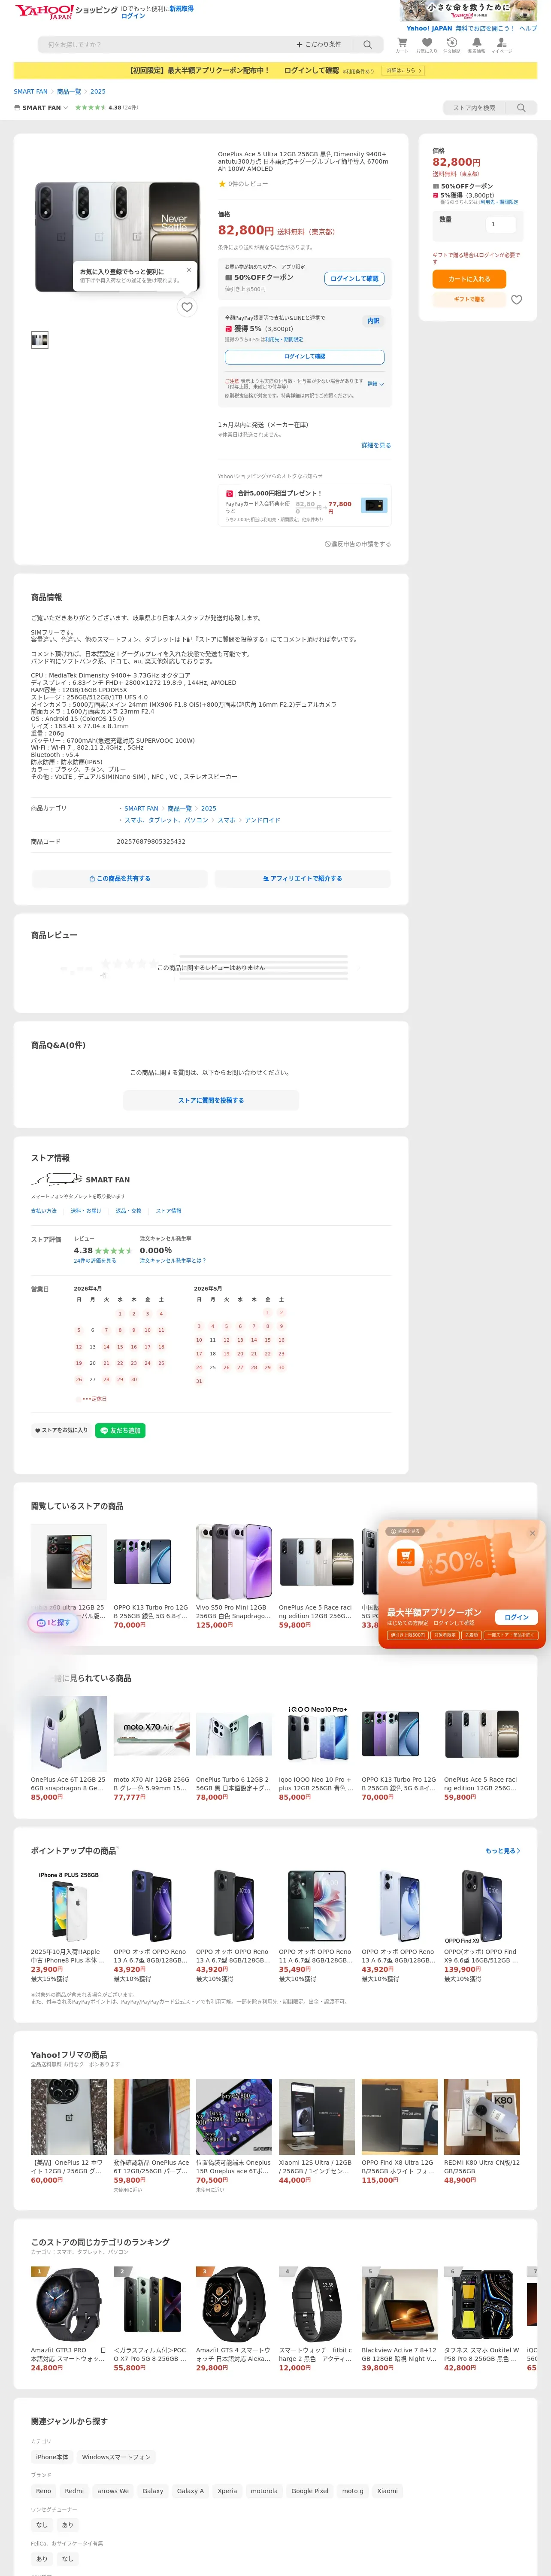Screen dimensions: 551x2576
Task: Open SMART FAN breadcrumb link
Action: coord(31,91)
